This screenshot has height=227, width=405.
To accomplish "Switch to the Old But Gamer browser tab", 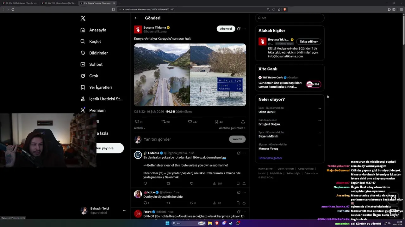I will [20, 3].
